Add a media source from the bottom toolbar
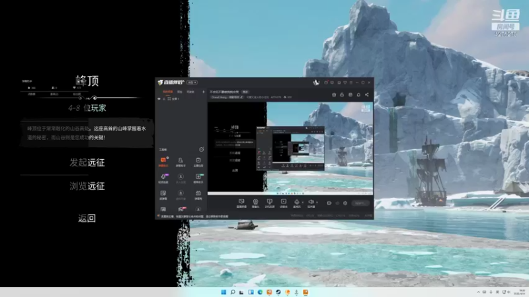529x297 pixels. 284,203
